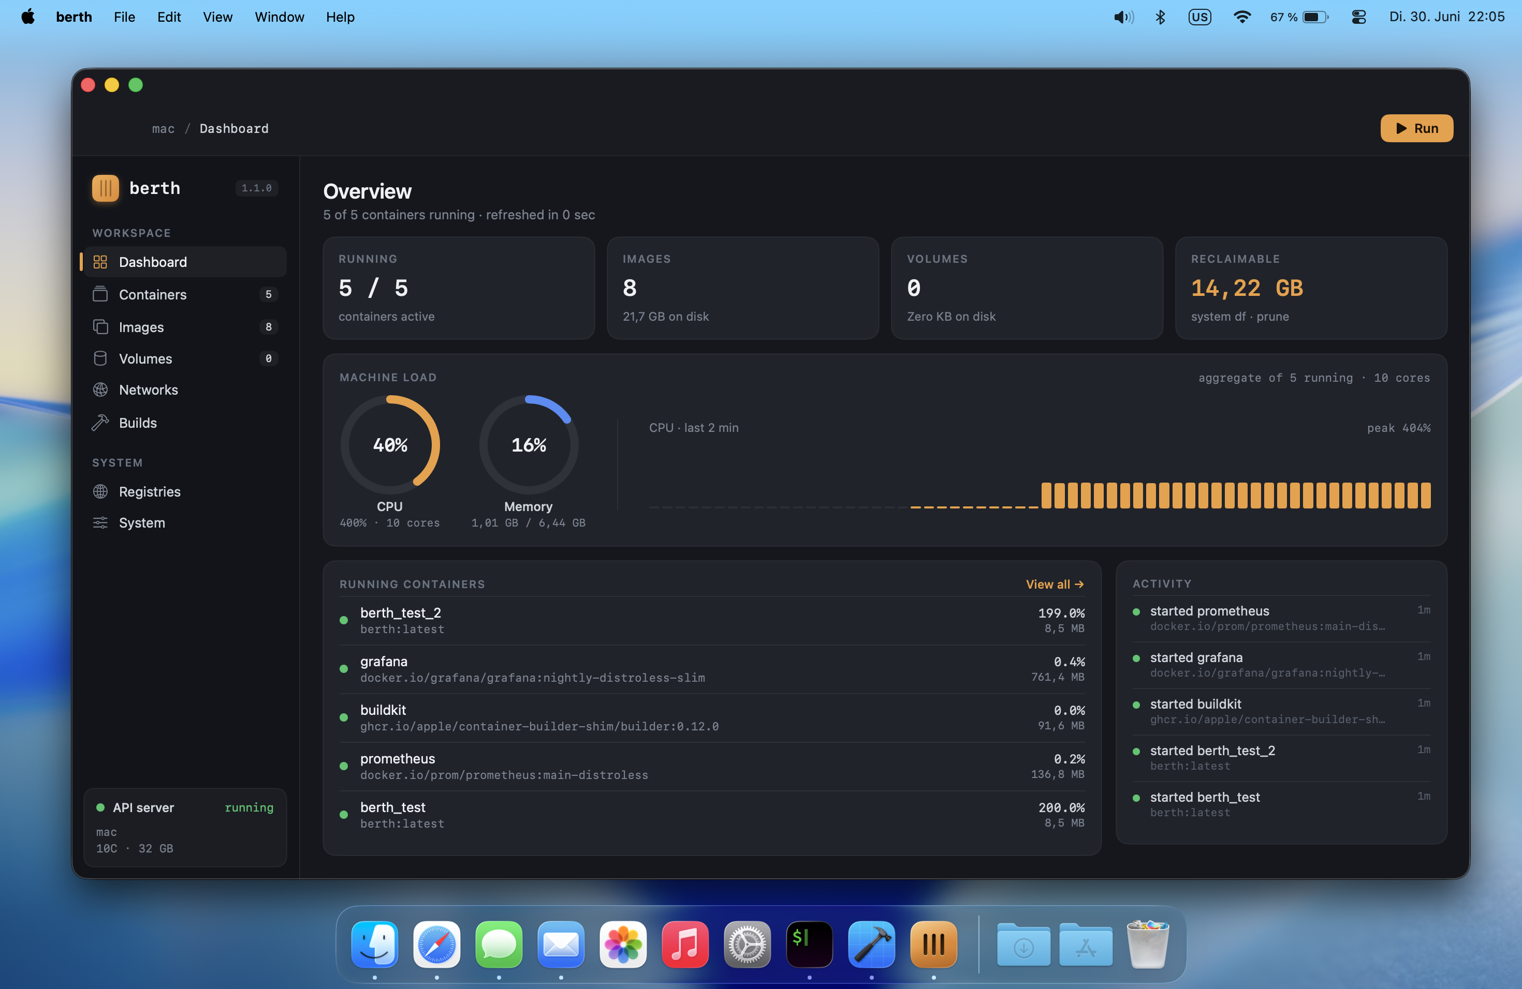The width and height of the screenshot is (1522, 989).
Task: Click the Run button
Action: pos(1416,128)
